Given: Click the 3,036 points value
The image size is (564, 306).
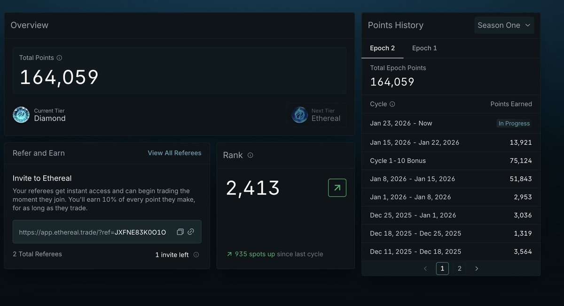Looking at the screenshot, I should click(x=523, y=215).
